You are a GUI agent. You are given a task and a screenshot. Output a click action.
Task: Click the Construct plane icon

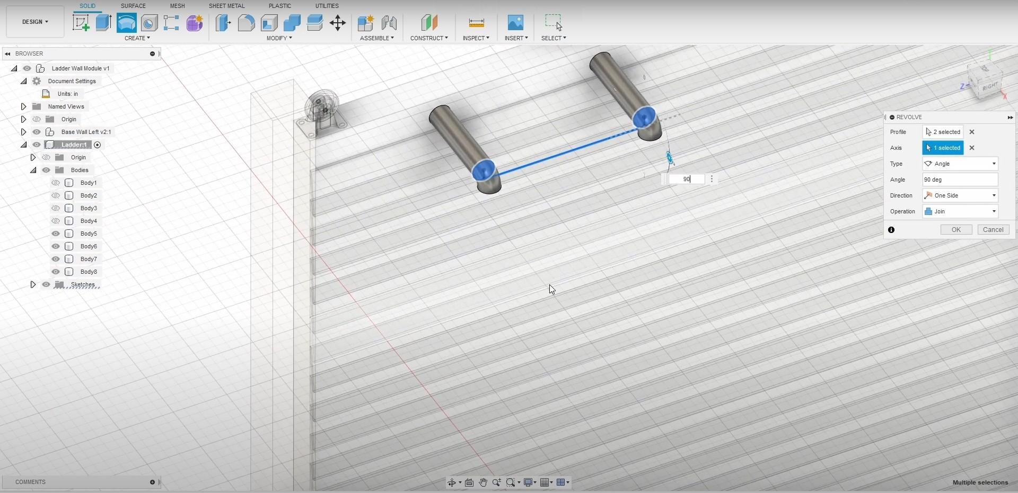click(x=429, y=23)
